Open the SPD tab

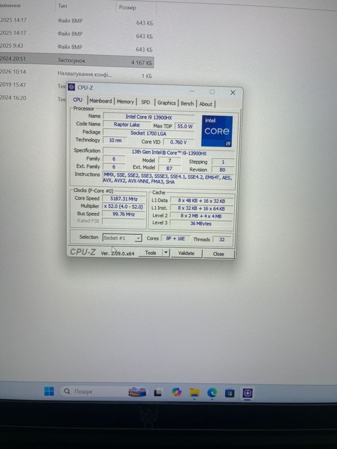(x=146, y=103)
